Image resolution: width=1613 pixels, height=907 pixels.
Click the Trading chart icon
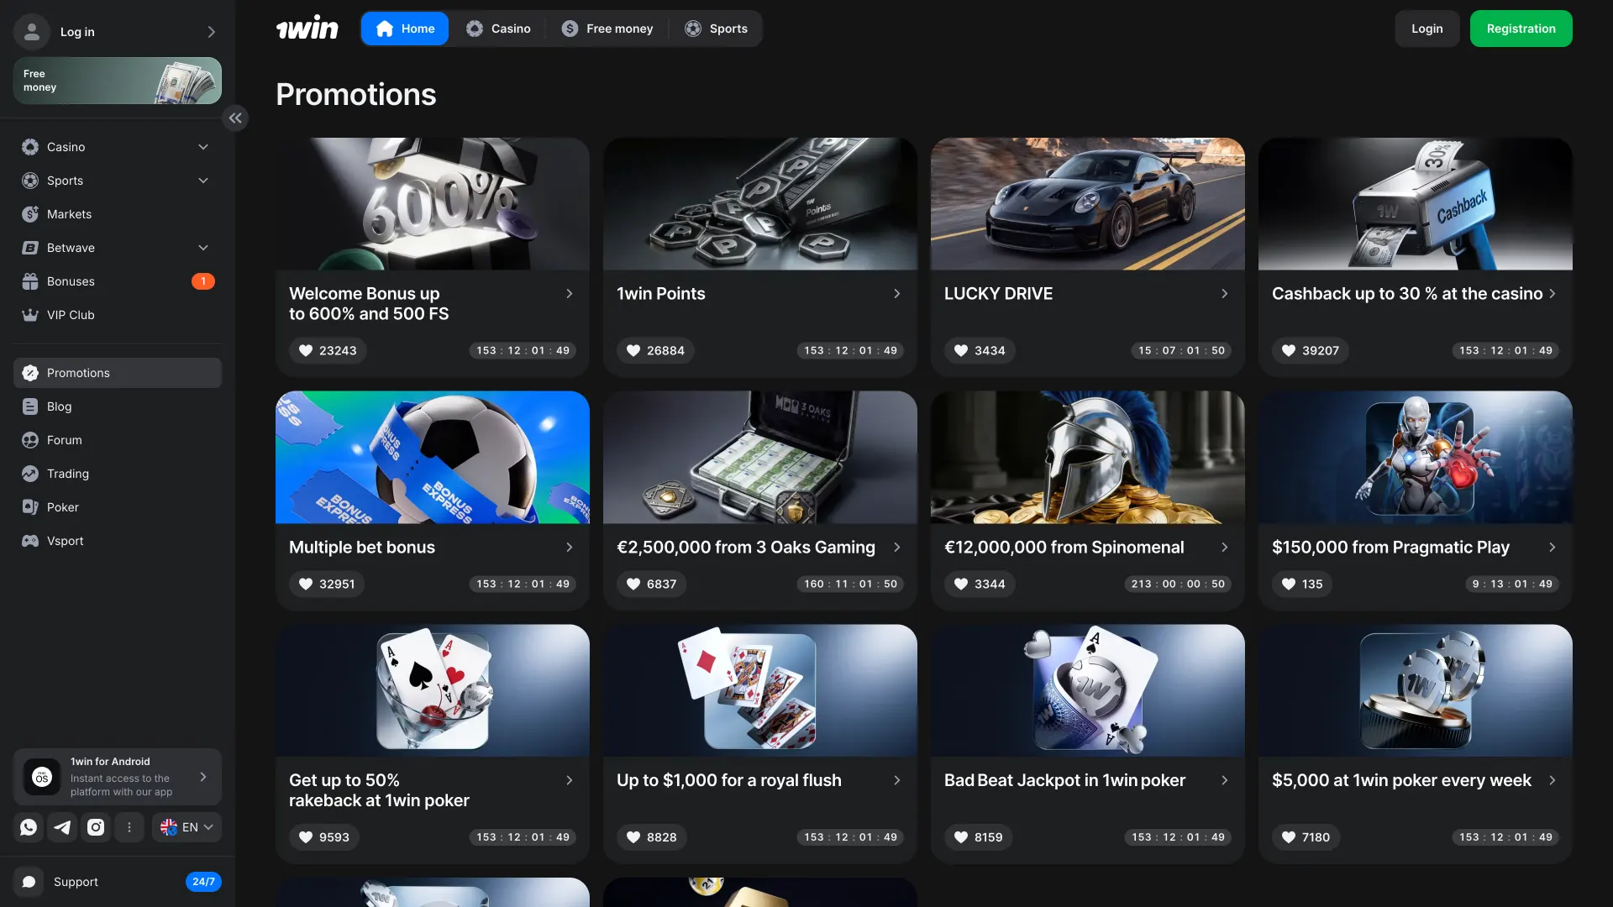point(30,474)
